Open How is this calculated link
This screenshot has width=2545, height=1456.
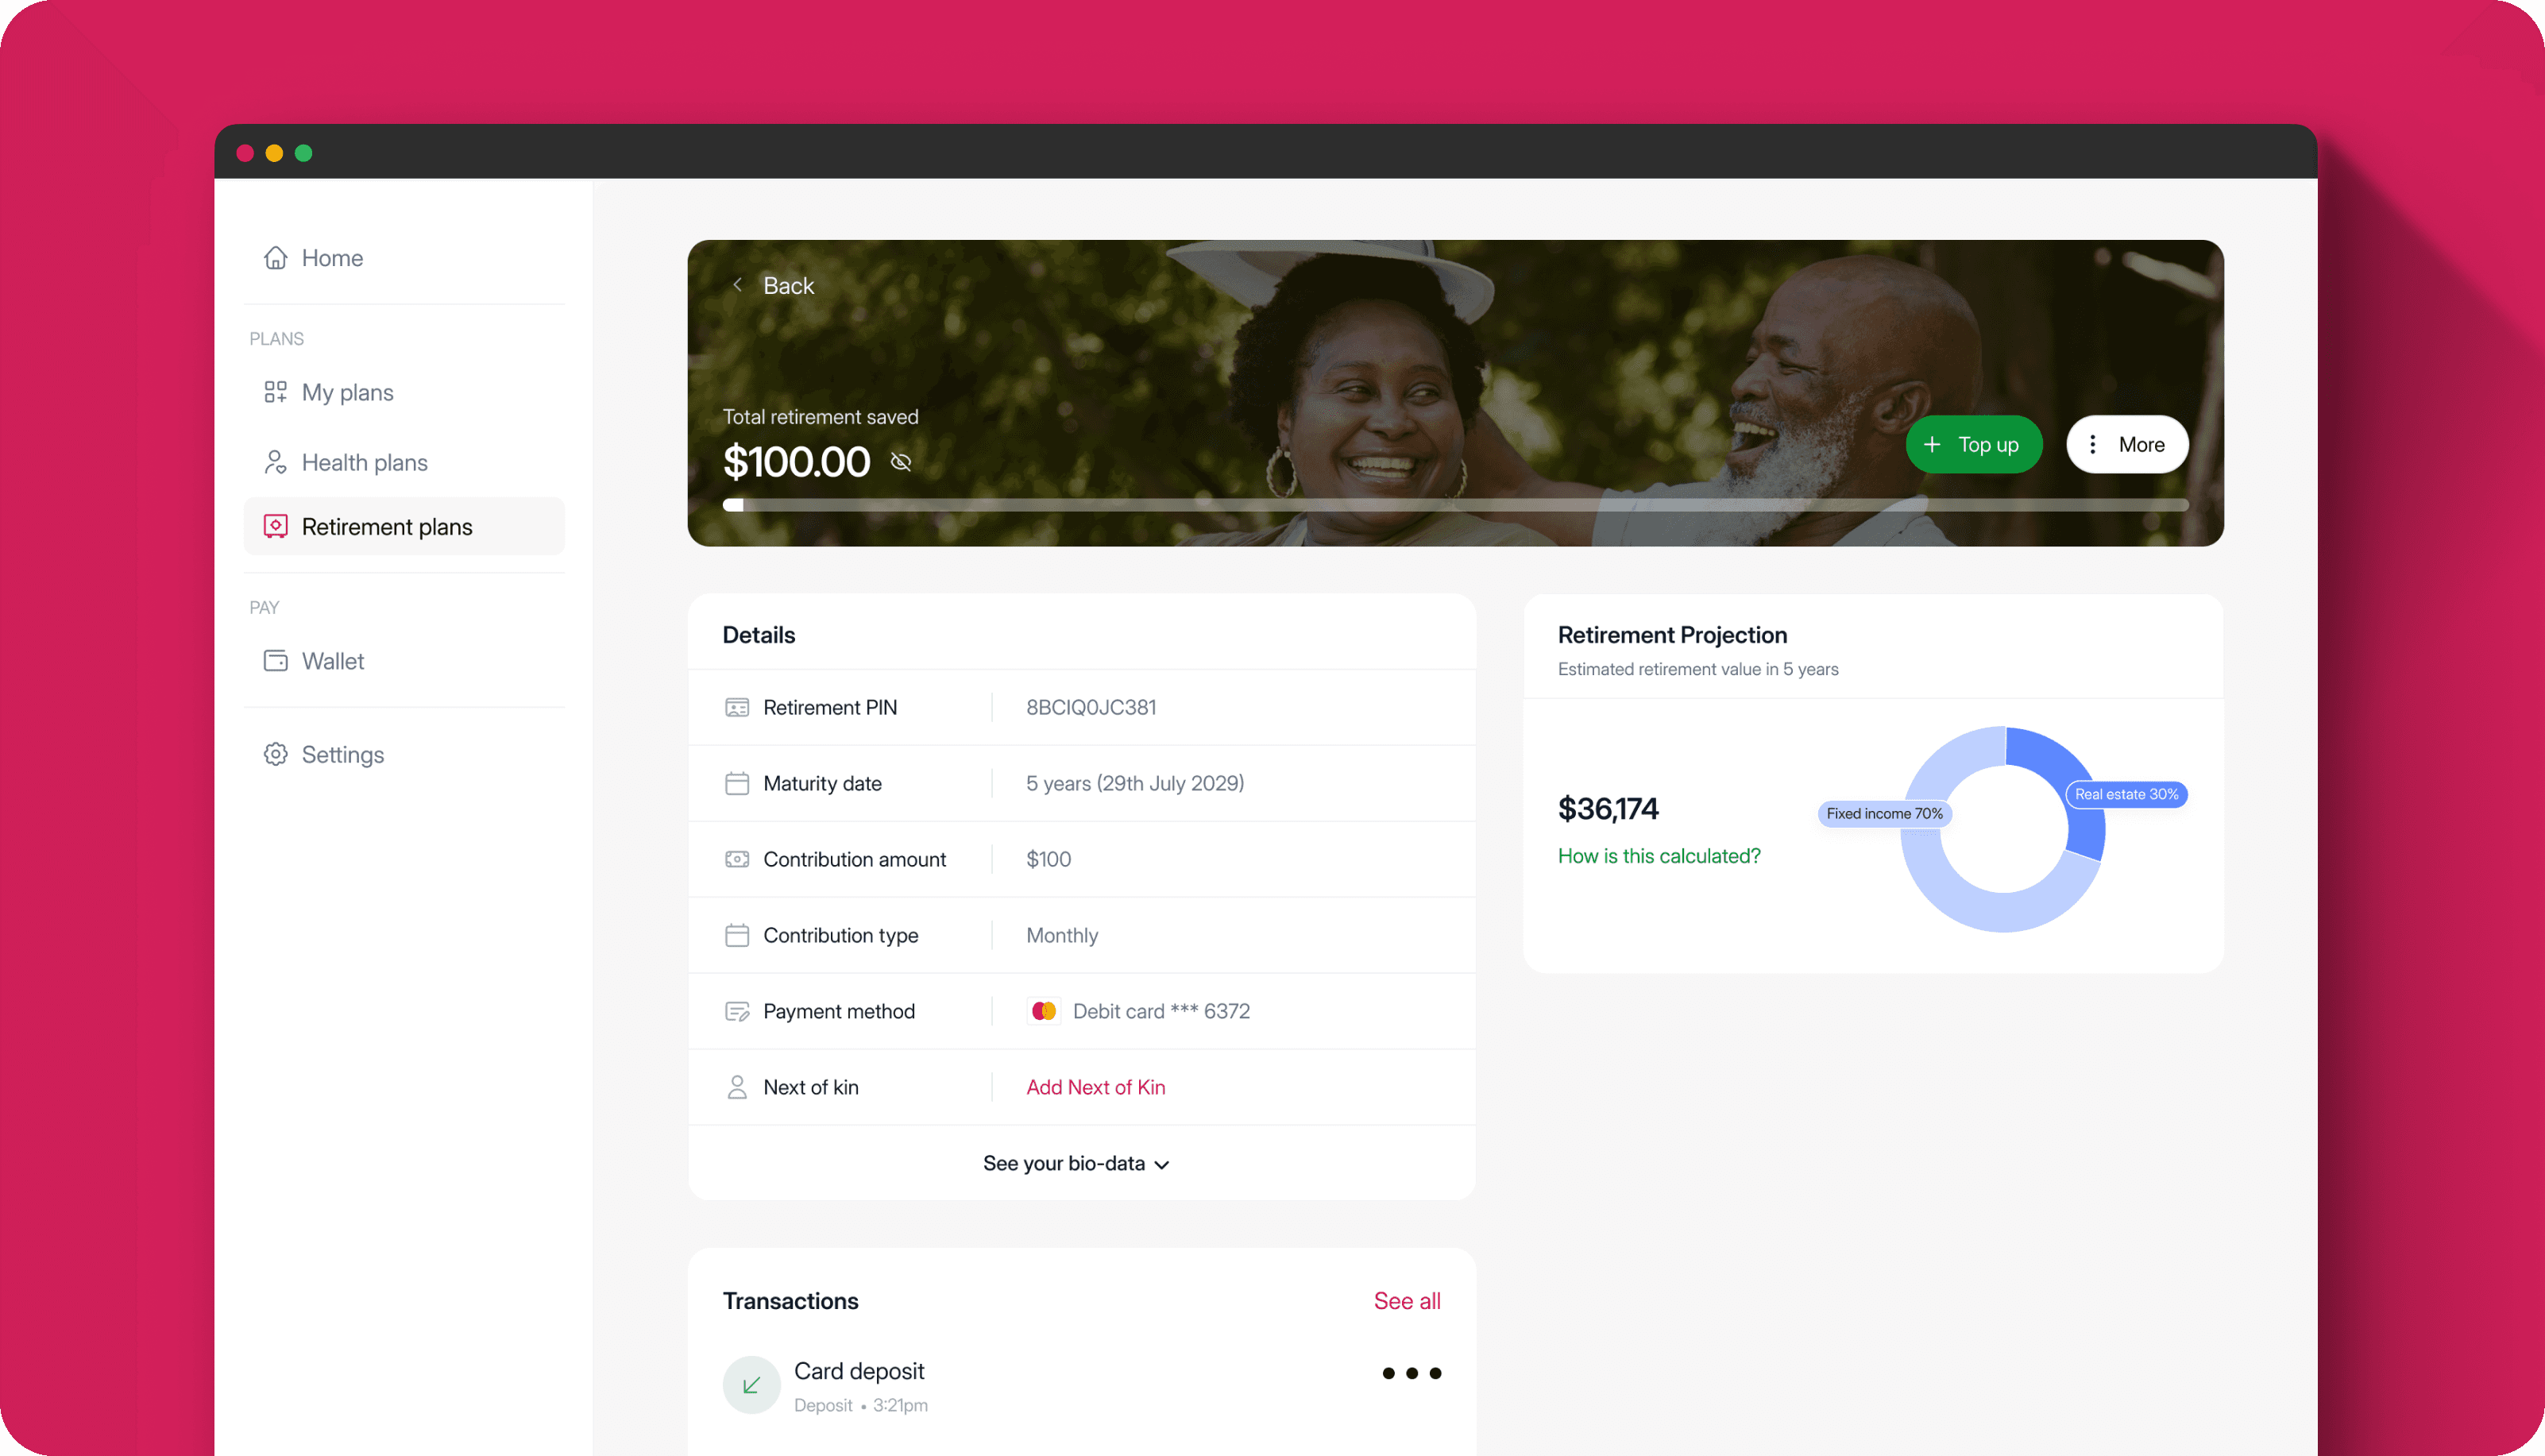(1659, 856)
